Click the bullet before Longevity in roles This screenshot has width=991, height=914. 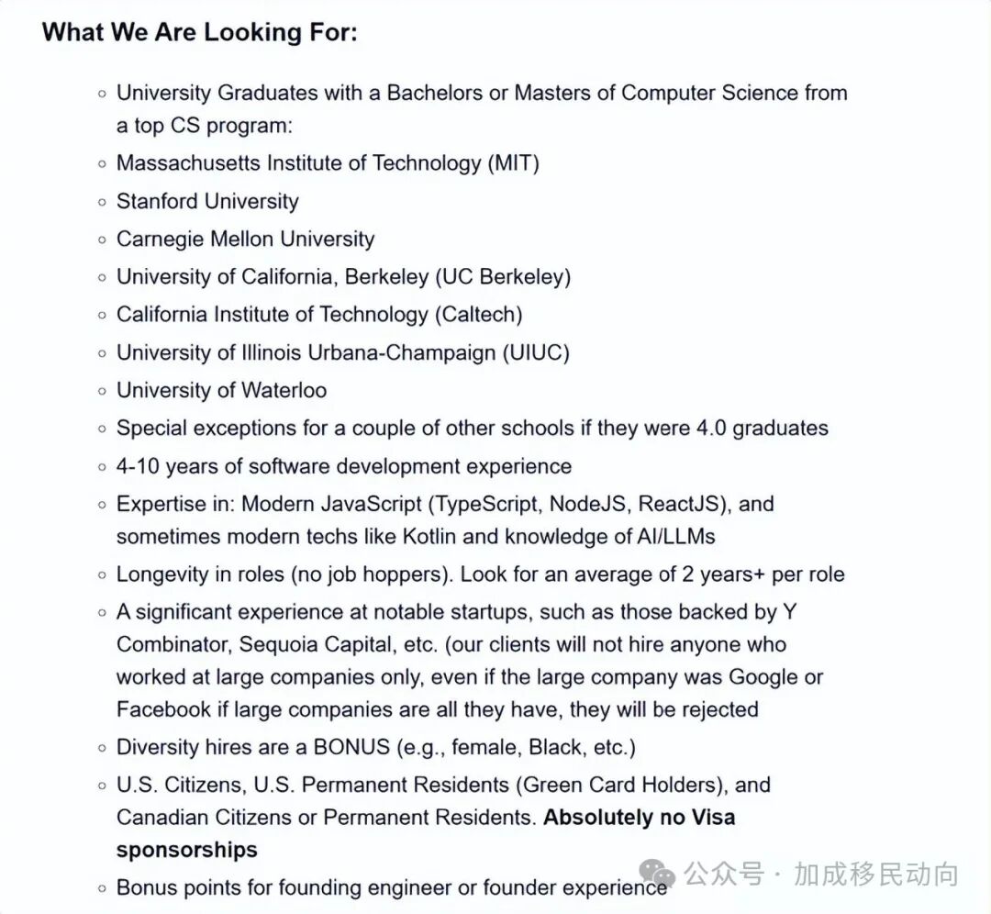click(x=103, y=575)
